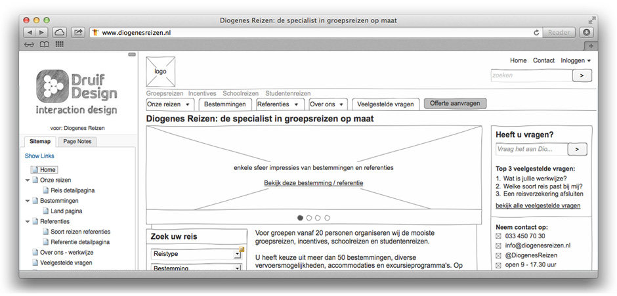Screen dimensions: 617x296
Task: Click the Druif Design logo
Action: pos(76,92)
